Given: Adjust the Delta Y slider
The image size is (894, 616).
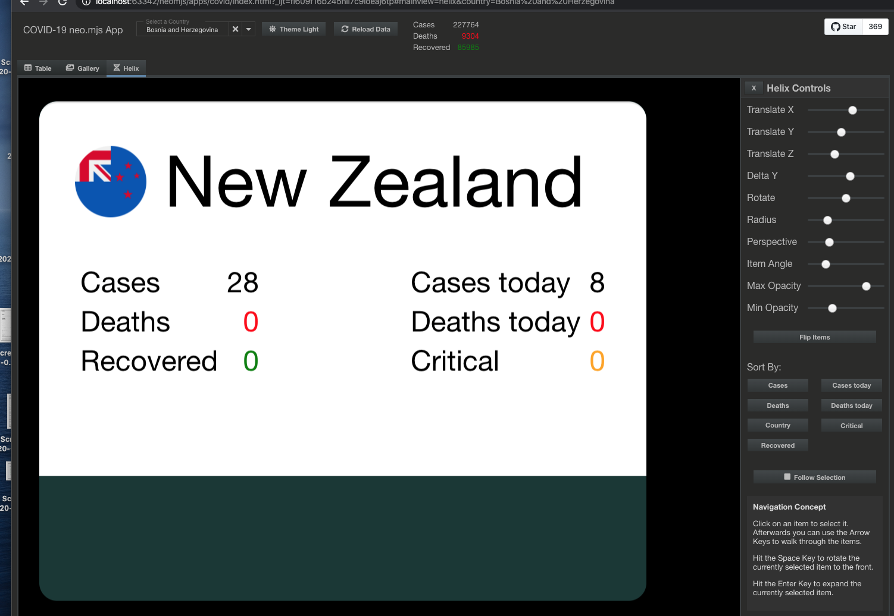Looking at the screenshot, I should [845, 176].
